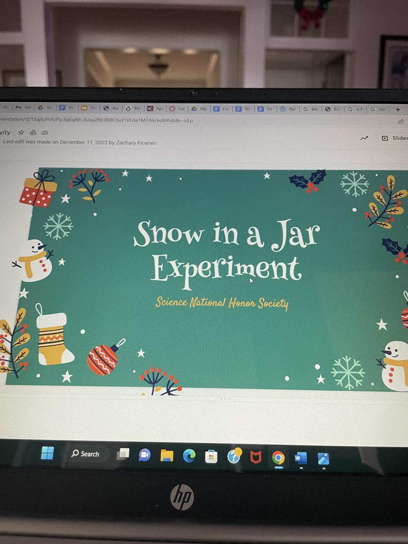Open McAfee from the taskbar
This screenshot has height=544, width=408.
255,458
